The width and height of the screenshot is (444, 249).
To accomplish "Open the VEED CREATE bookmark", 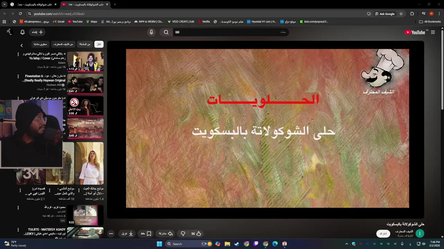I will (x=181, y=21).
